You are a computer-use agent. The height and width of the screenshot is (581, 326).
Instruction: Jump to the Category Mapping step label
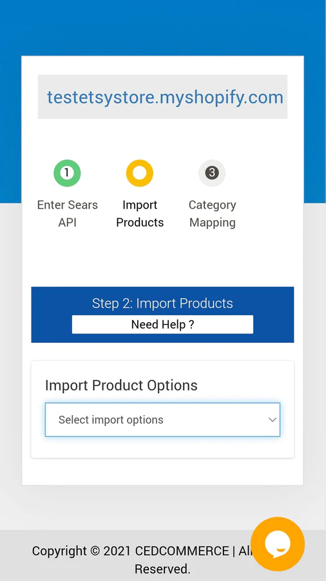pyautogui.click(x=212, y=214)
